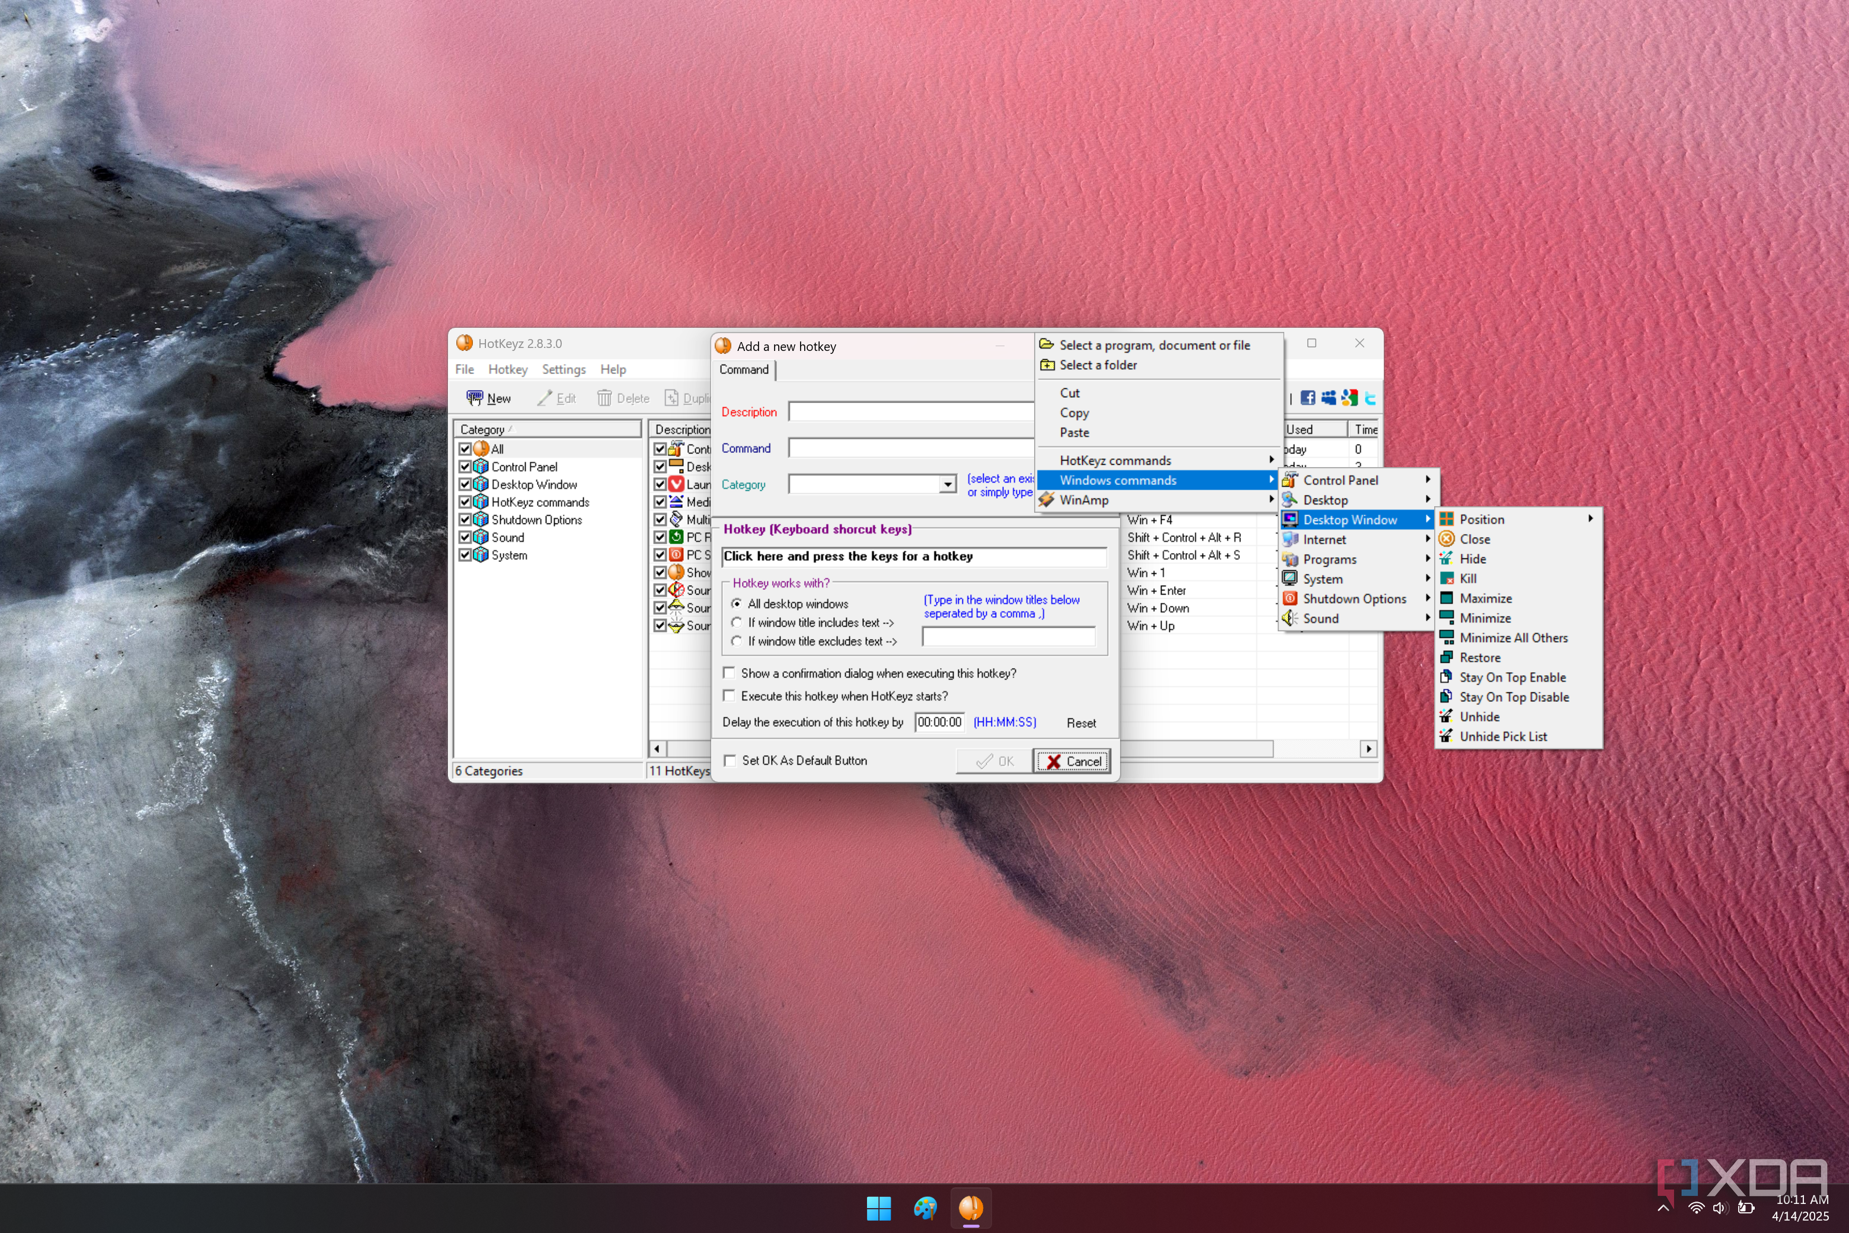The height and width of the screenshot is (1233, 1849).
Task: Click the Select a folder icon
Action: point(1047,365)
